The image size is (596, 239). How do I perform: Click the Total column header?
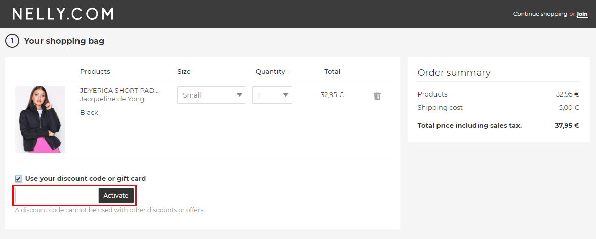[332, 71]
